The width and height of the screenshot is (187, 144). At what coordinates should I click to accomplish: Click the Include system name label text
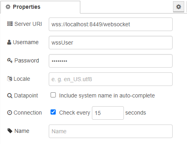[x=107, y=95]
